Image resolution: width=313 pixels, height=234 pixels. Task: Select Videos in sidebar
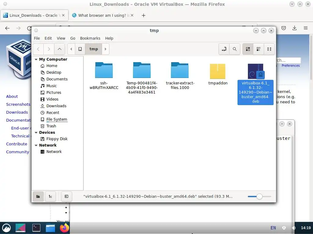point(52,99)
